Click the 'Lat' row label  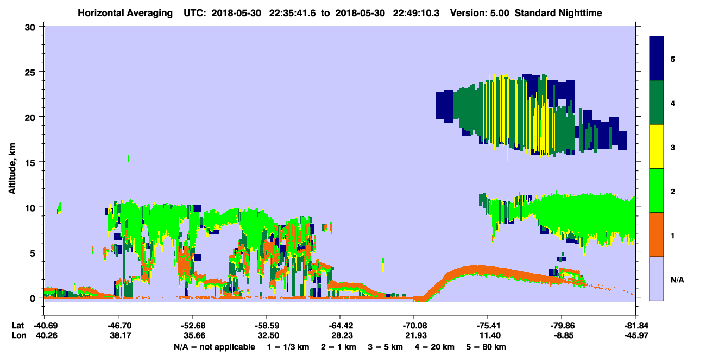(17, 326)
